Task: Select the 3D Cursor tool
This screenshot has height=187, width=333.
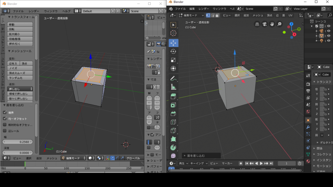Action: [x=173, y=33]
